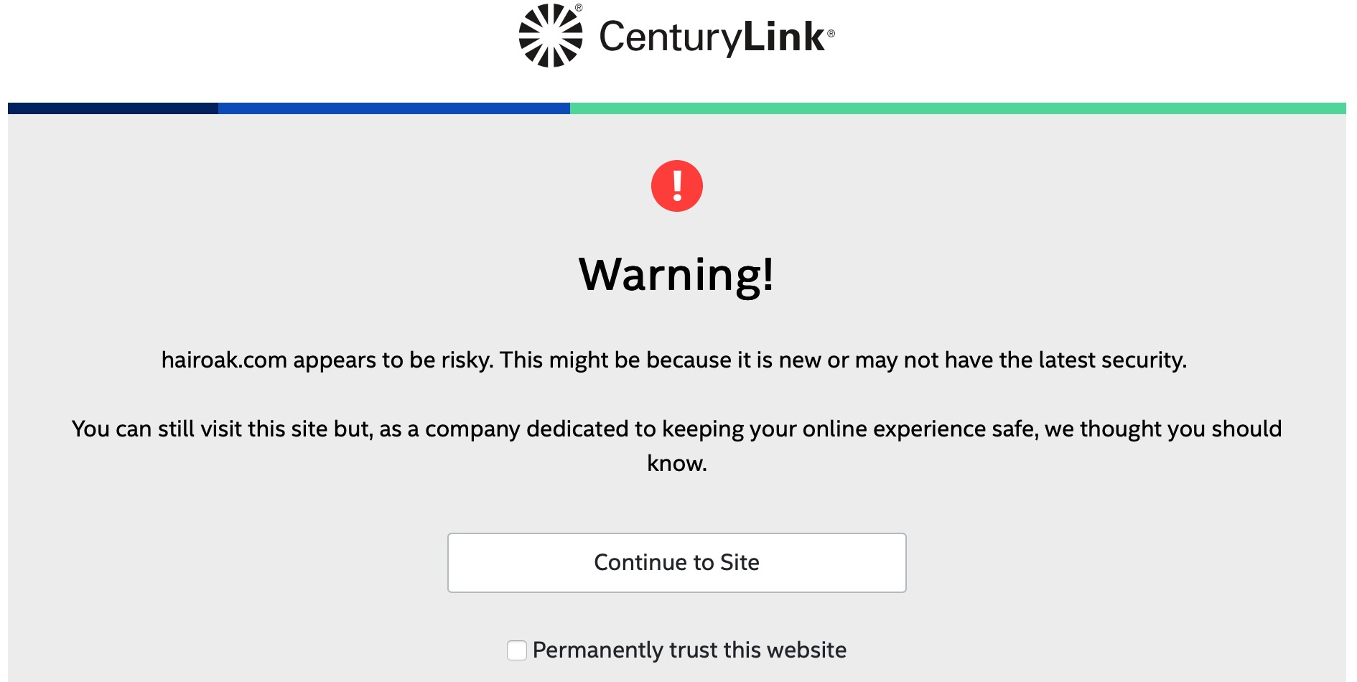Click the green segment of the color bar
This screenshot has width=1357, height=682.
pos(958,108)
